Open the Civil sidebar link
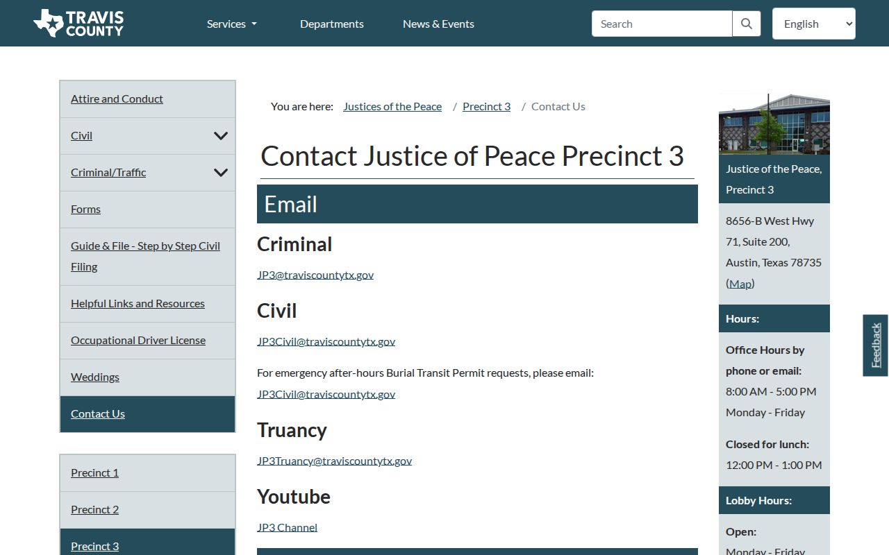The height and width of the screenshot is (555, 889). click(x=81, y=135)
